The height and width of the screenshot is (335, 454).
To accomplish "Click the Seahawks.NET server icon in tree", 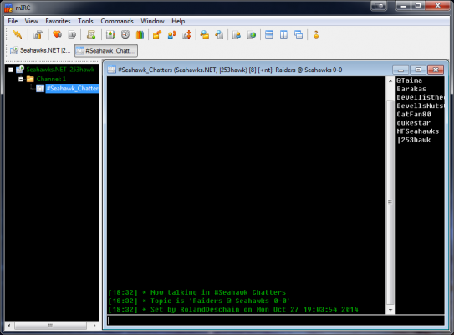I will (x=20, y=70).
